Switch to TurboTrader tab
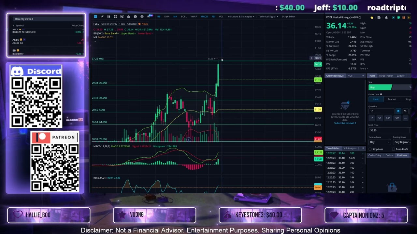Image resolution: width=417 pixels, height=234 pixels. [x=386, y=76]
